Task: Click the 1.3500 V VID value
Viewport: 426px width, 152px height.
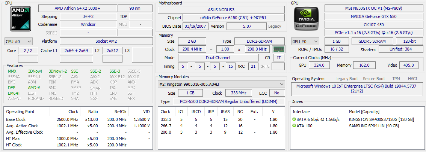Action: point(142,119)
